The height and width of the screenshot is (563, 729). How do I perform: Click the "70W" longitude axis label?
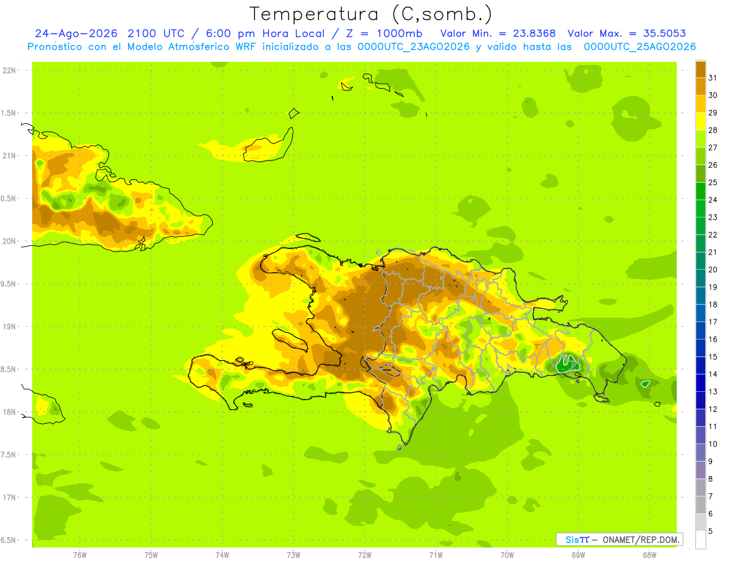(507, 555)
